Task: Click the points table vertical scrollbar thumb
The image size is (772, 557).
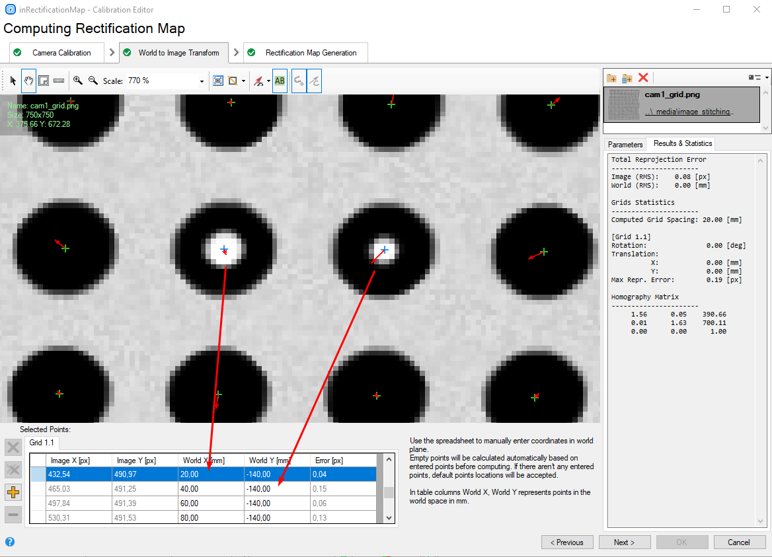Action: click(389, 492)
